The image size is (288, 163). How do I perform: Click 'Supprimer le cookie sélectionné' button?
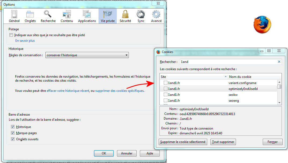(183, 142)
